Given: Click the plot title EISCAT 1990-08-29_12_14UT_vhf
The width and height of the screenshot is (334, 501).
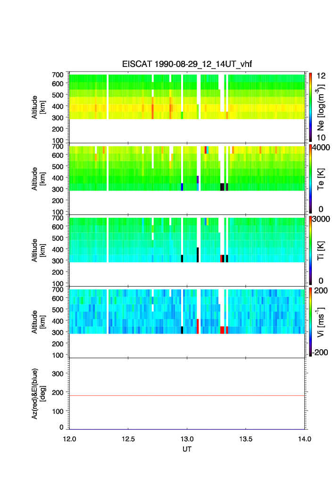Looking at the screenshot, I should coord(187,64).
